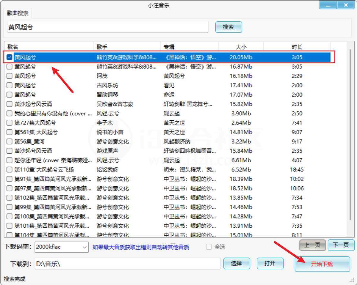Image resolution: width=357 pixels, height=285 pixels.
Task: Select row 第102集_第四篇黄河风光承载
Action: point(167,198)
